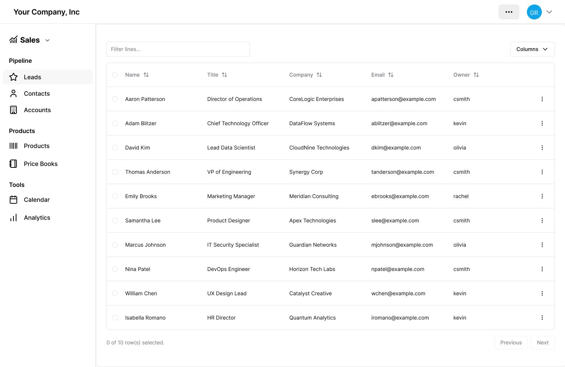The image size is (565, 367).
Task: Open the Price Books icon
Action: (x=13, y=164)
